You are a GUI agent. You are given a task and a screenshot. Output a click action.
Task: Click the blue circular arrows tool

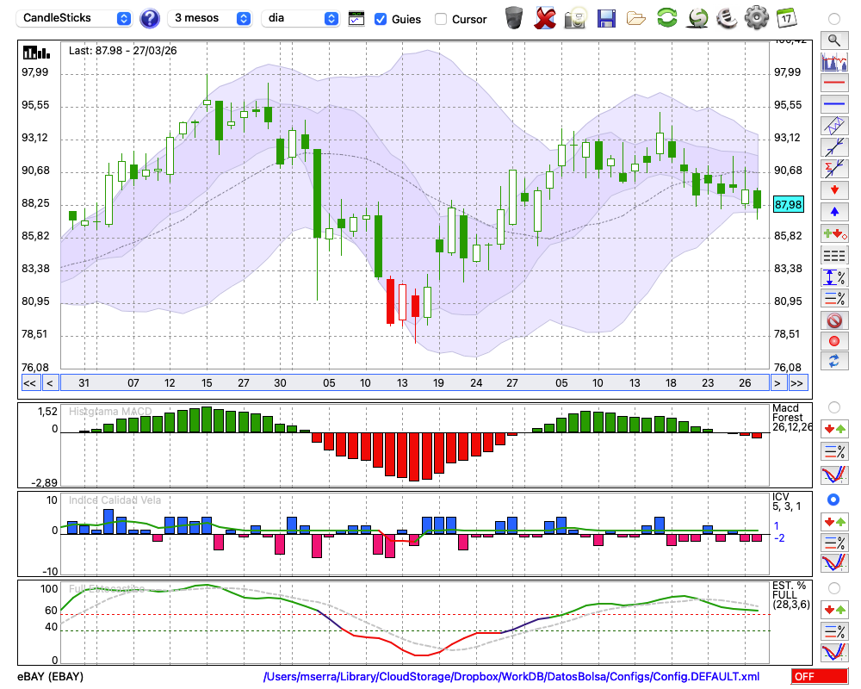pyautogui.click(x=834, y=361)
